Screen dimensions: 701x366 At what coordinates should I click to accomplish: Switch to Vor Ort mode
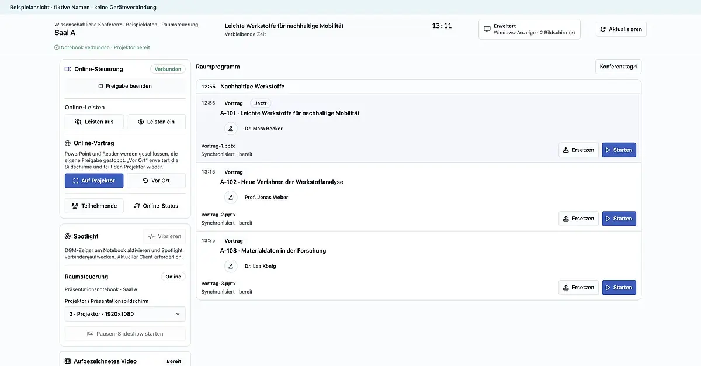156,181
